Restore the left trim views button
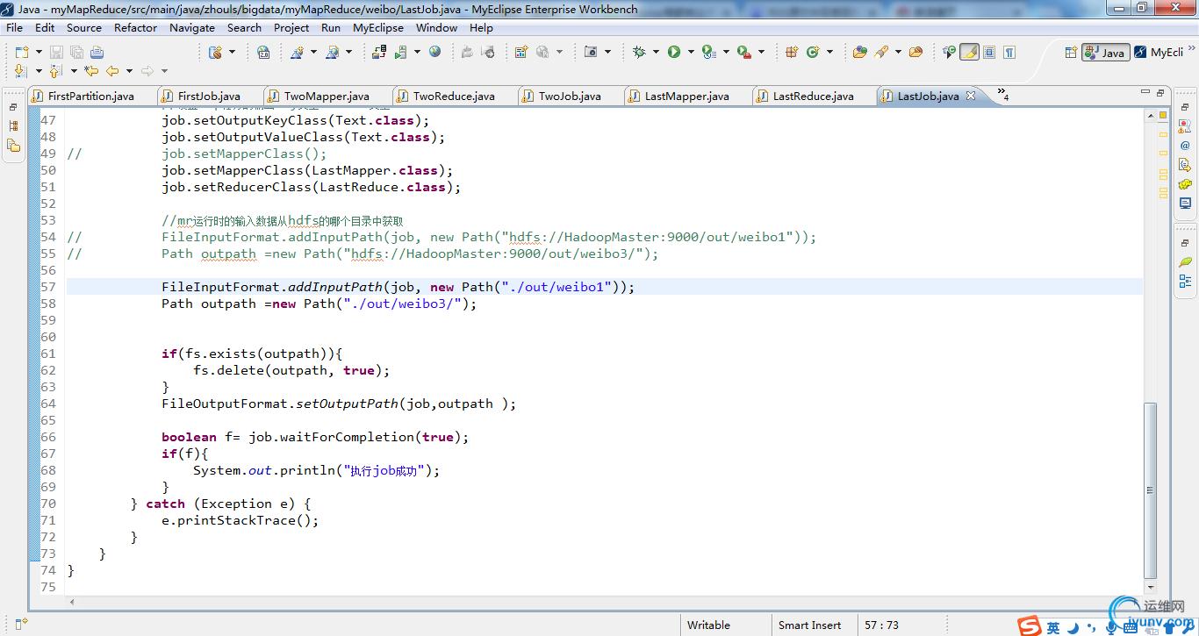 coord(13,106)
